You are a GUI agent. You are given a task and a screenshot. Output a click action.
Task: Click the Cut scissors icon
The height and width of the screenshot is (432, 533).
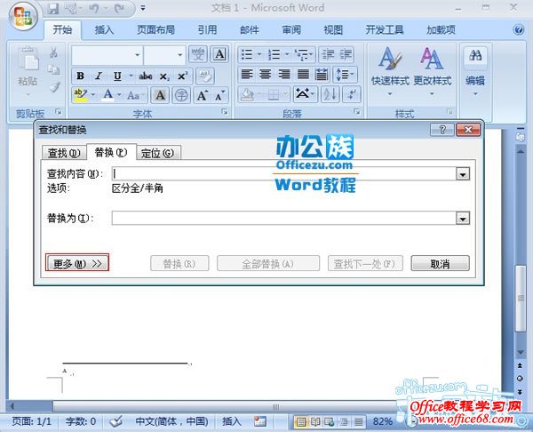click(53, 52)
